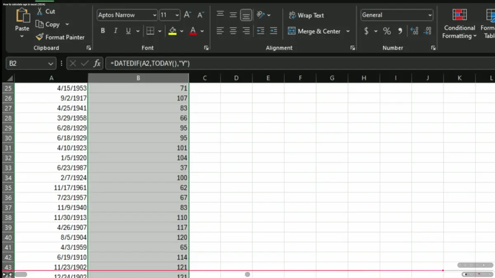Activate the Format Painter brush
Screen dimensions: 495x278
(60, 37)
